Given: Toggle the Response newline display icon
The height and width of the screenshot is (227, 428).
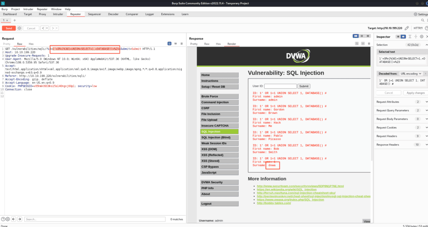Looking at the screenshot, I should pyautogui.click(x=362, y=44).
